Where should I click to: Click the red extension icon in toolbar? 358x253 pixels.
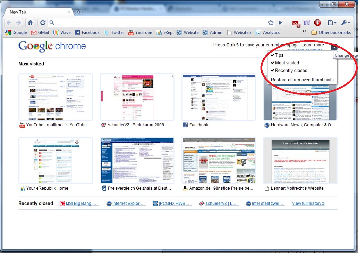[317, 23]
